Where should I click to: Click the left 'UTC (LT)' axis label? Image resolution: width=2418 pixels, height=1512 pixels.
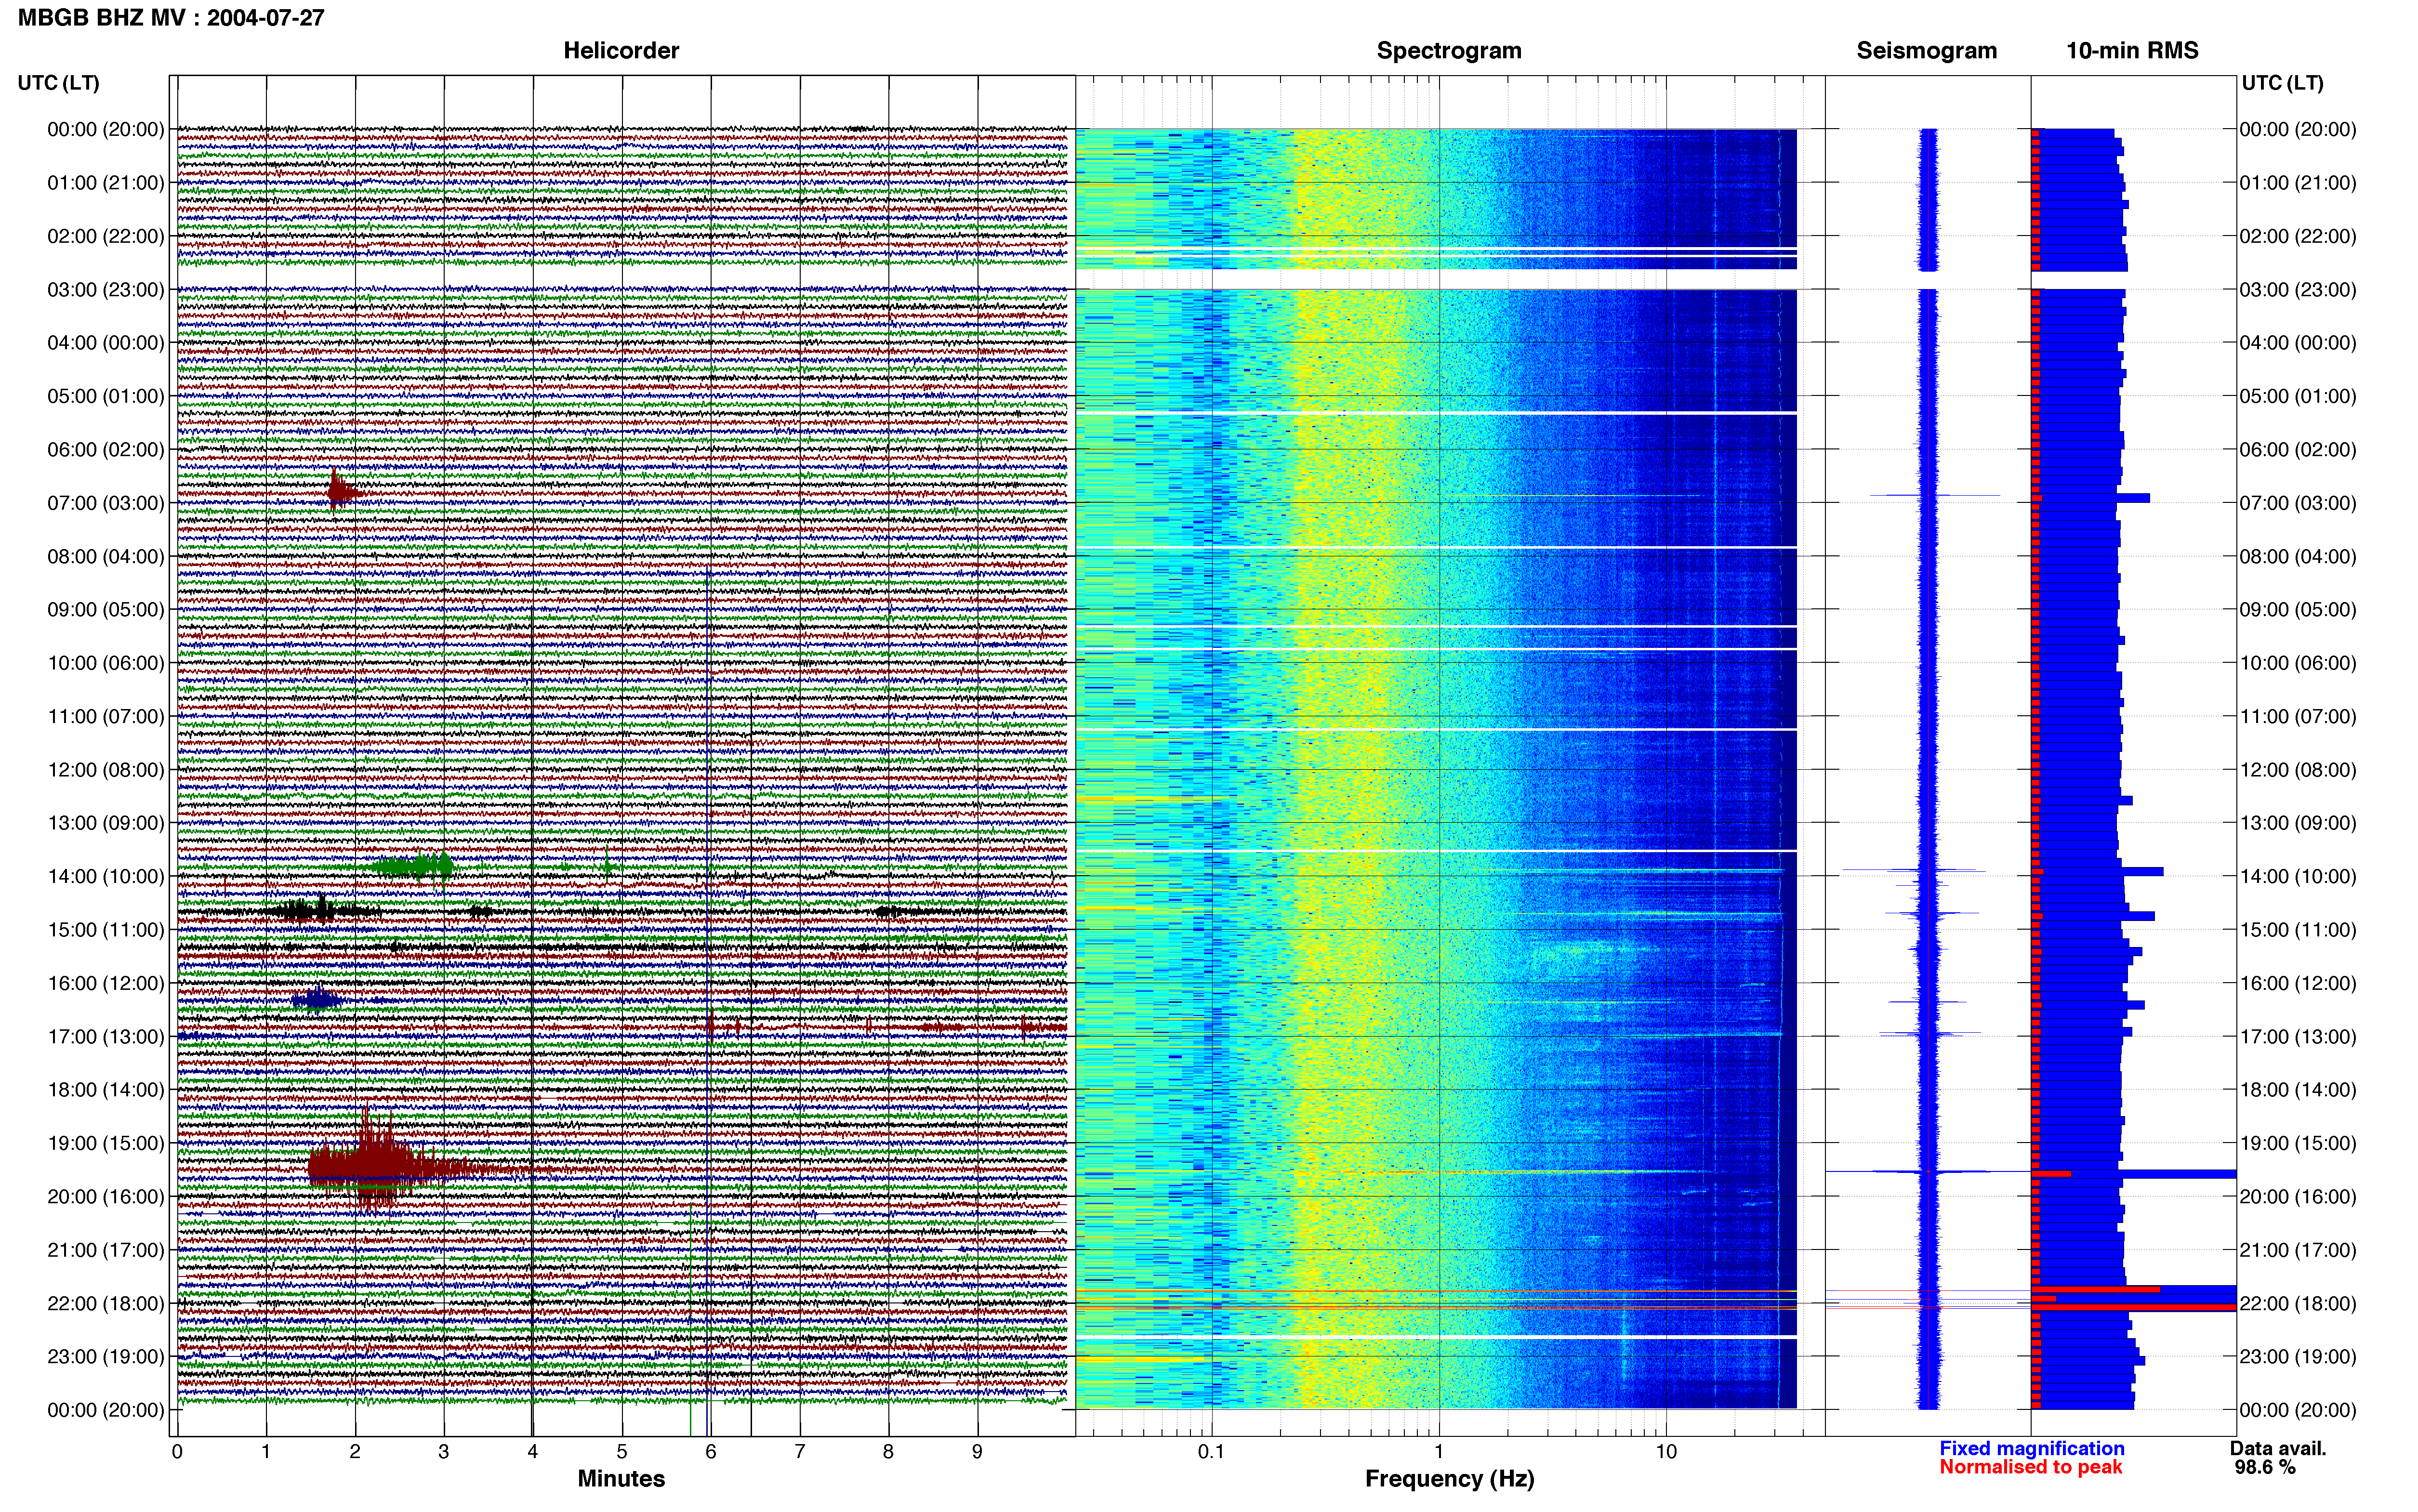(58, 83)
